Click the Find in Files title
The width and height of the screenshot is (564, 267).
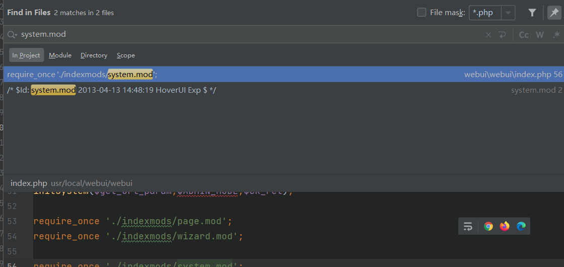point(29,13)
